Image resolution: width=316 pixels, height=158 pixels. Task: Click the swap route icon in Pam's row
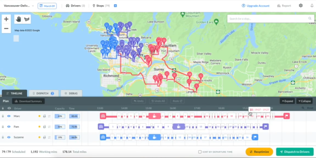tap(49, 127)
